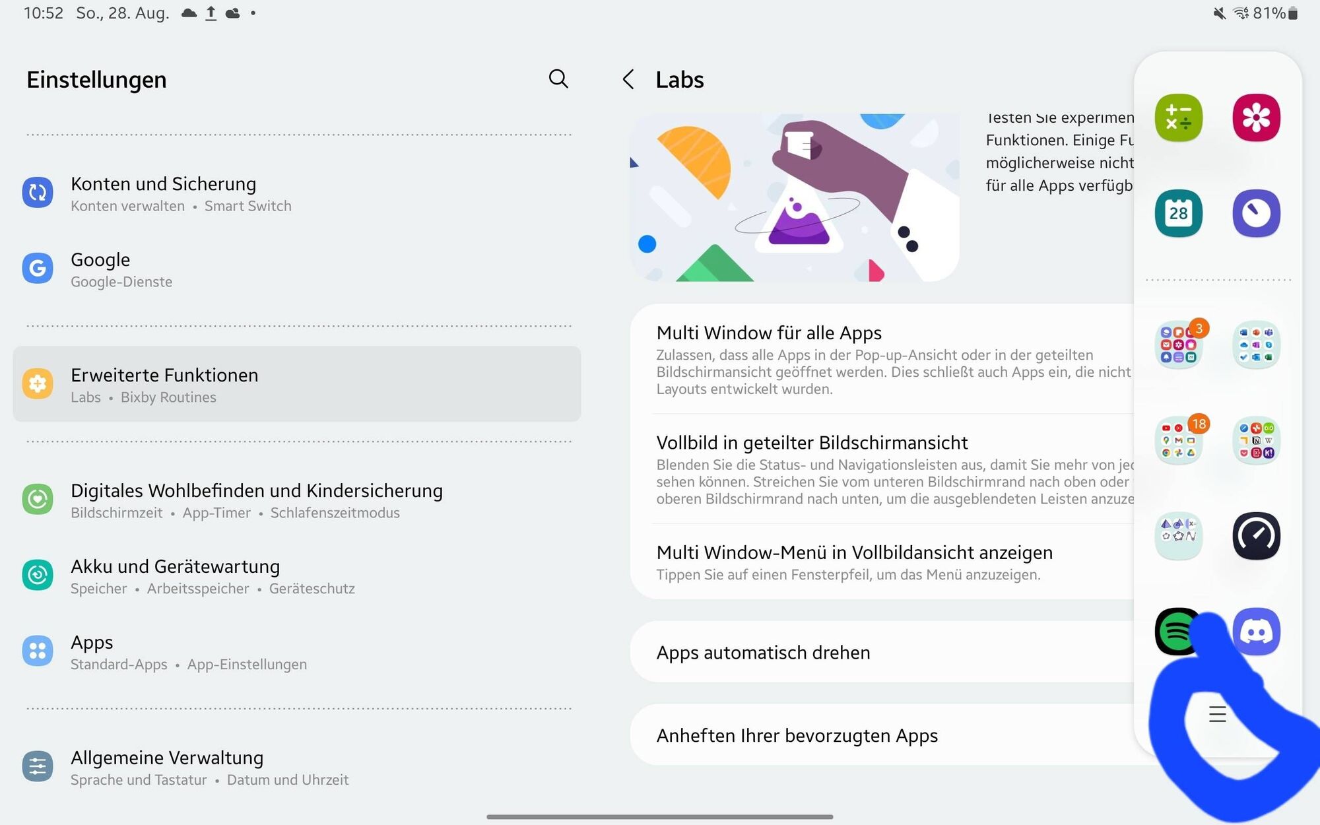
Task: Open Apps automatisch drehen
Action: point(882,652)
